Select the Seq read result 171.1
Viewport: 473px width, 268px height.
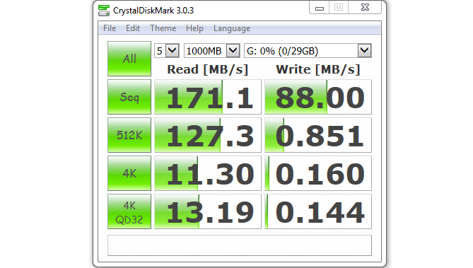tap(208, 97)
